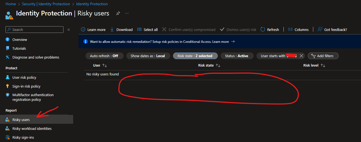Open Diagnose and solve problems

[36, 57]
